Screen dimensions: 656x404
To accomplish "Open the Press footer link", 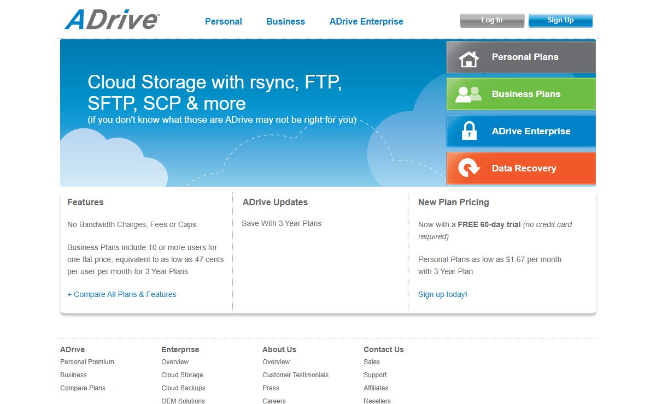I will (x=271, y=388).
